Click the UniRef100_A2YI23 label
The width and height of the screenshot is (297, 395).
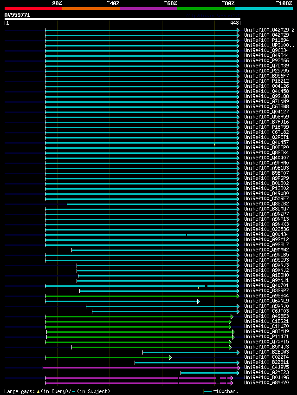point(266,373)
